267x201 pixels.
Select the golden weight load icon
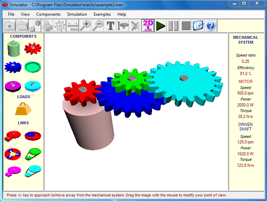23,109
